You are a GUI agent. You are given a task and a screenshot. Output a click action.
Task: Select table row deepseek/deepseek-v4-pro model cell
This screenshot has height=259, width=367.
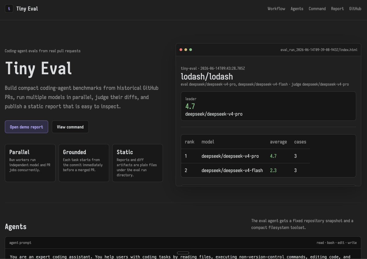point(230,156)
